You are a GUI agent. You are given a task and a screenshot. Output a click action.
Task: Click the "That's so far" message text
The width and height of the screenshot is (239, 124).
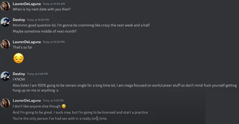(x=22, y=47)
